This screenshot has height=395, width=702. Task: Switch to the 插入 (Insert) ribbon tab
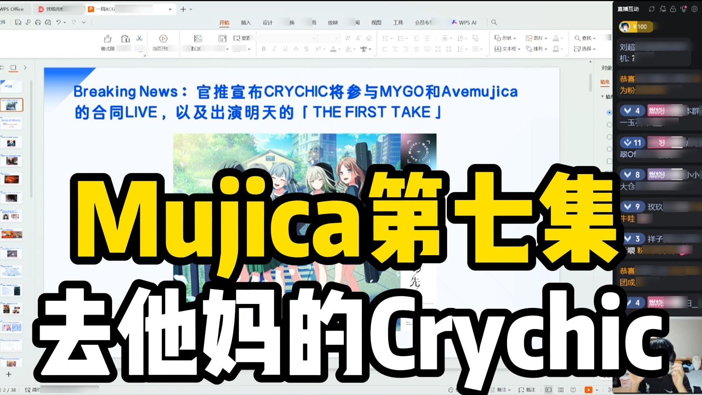(246, 22)
